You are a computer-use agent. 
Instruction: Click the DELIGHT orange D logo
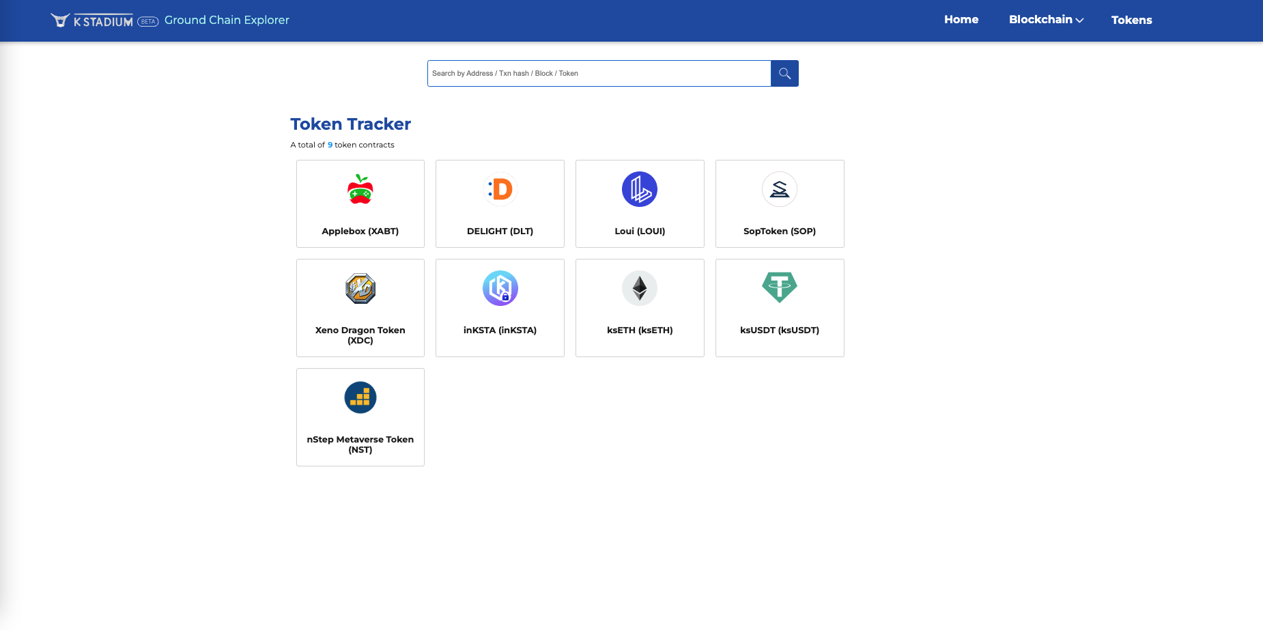click(x=500, y=189)
